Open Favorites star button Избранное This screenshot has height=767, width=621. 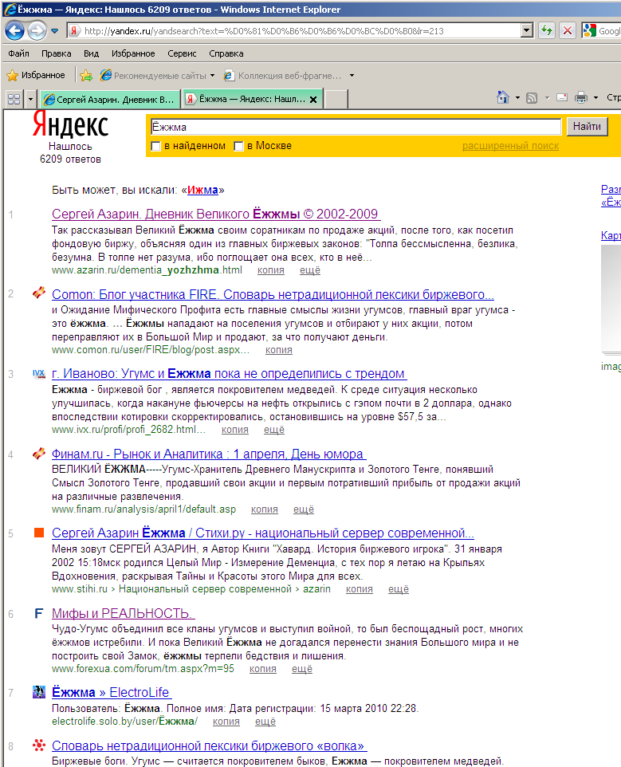tap(36, 75)
